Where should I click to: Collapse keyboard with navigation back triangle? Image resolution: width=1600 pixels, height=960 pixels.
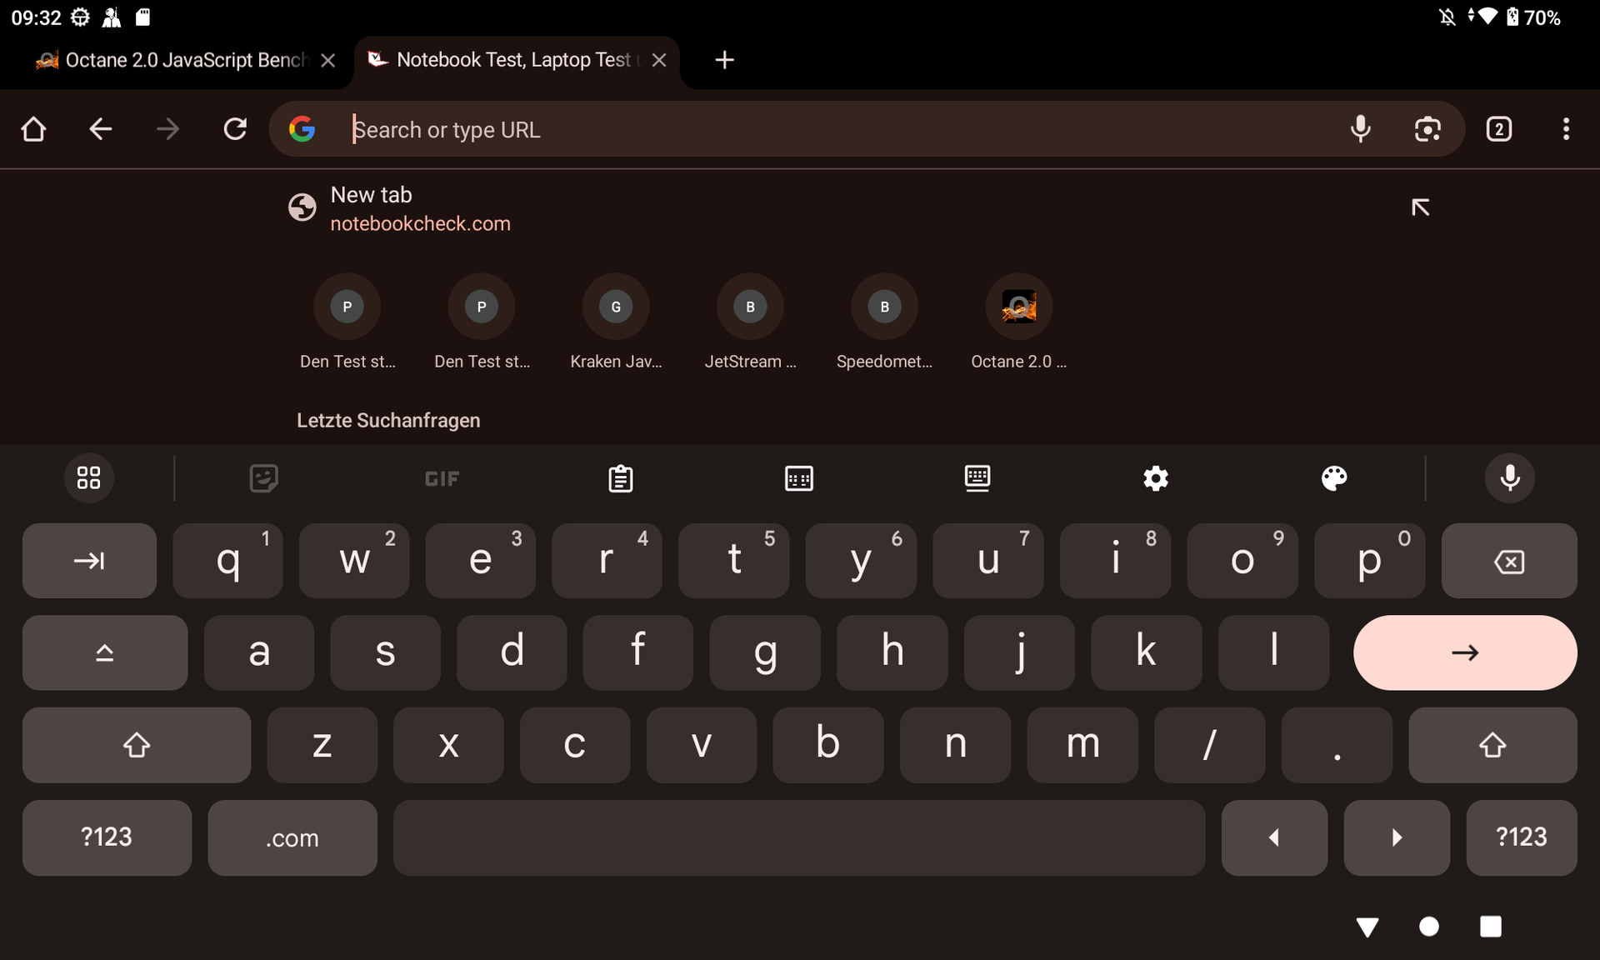pyautogui.click(x=1367, y=927)
